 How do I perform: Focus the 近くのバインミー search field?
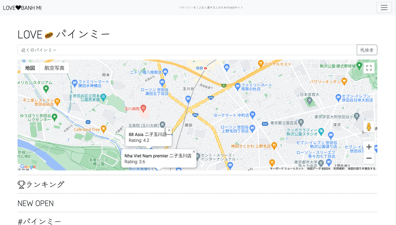tap(187, 50)
